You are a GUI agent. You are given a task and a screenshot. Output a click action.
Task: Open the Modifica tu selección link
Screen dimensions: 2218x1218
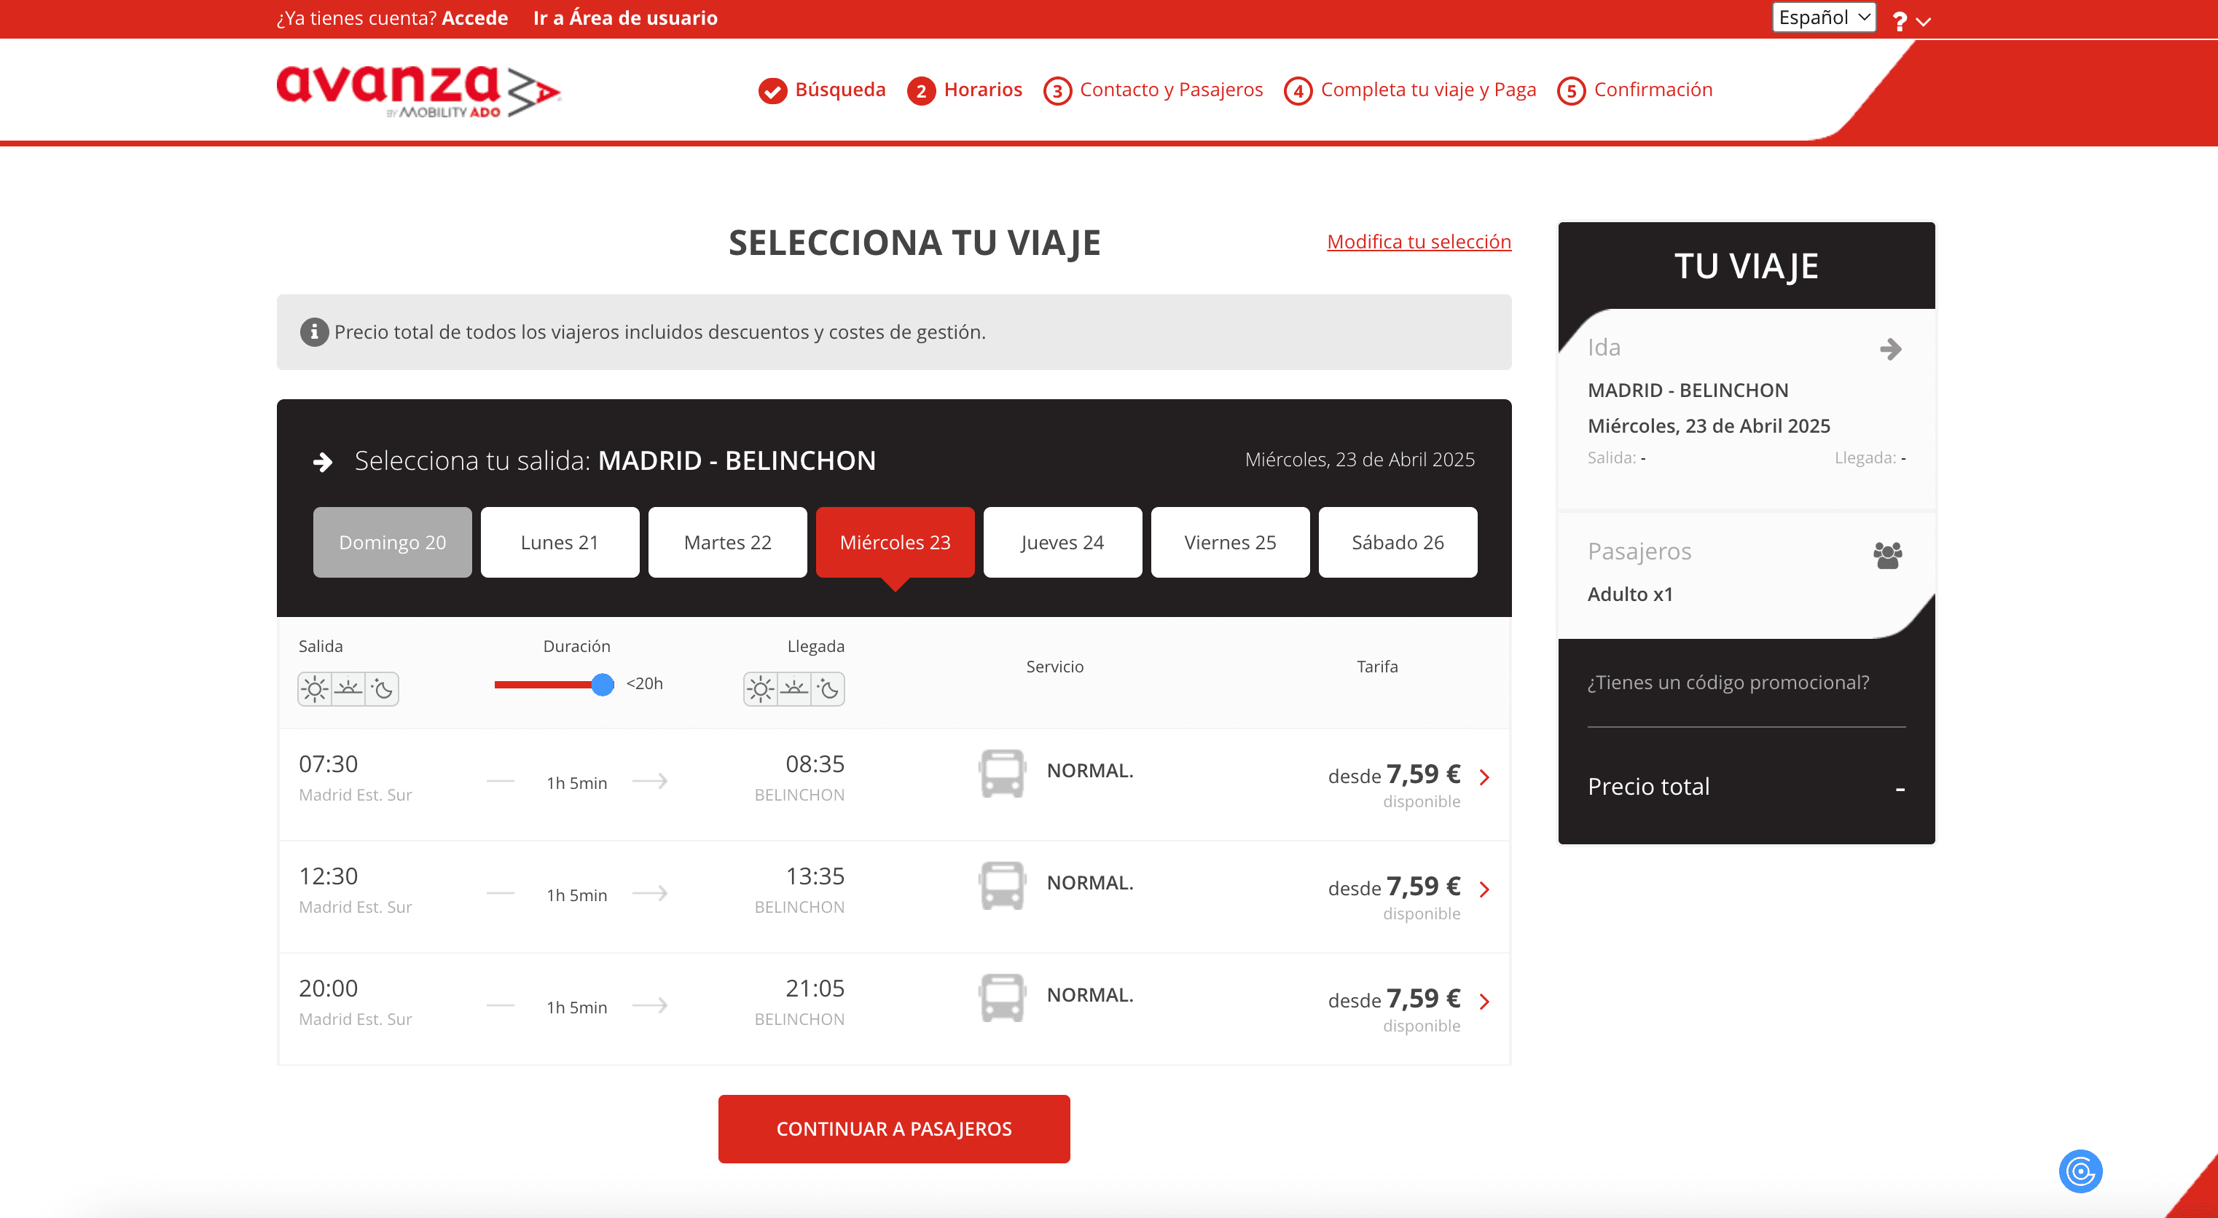1418,242
